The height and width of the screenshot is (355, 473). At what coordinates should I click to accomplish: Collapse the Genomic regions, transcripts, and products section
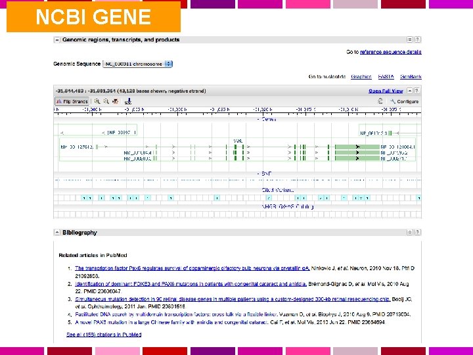click(56, 40)
